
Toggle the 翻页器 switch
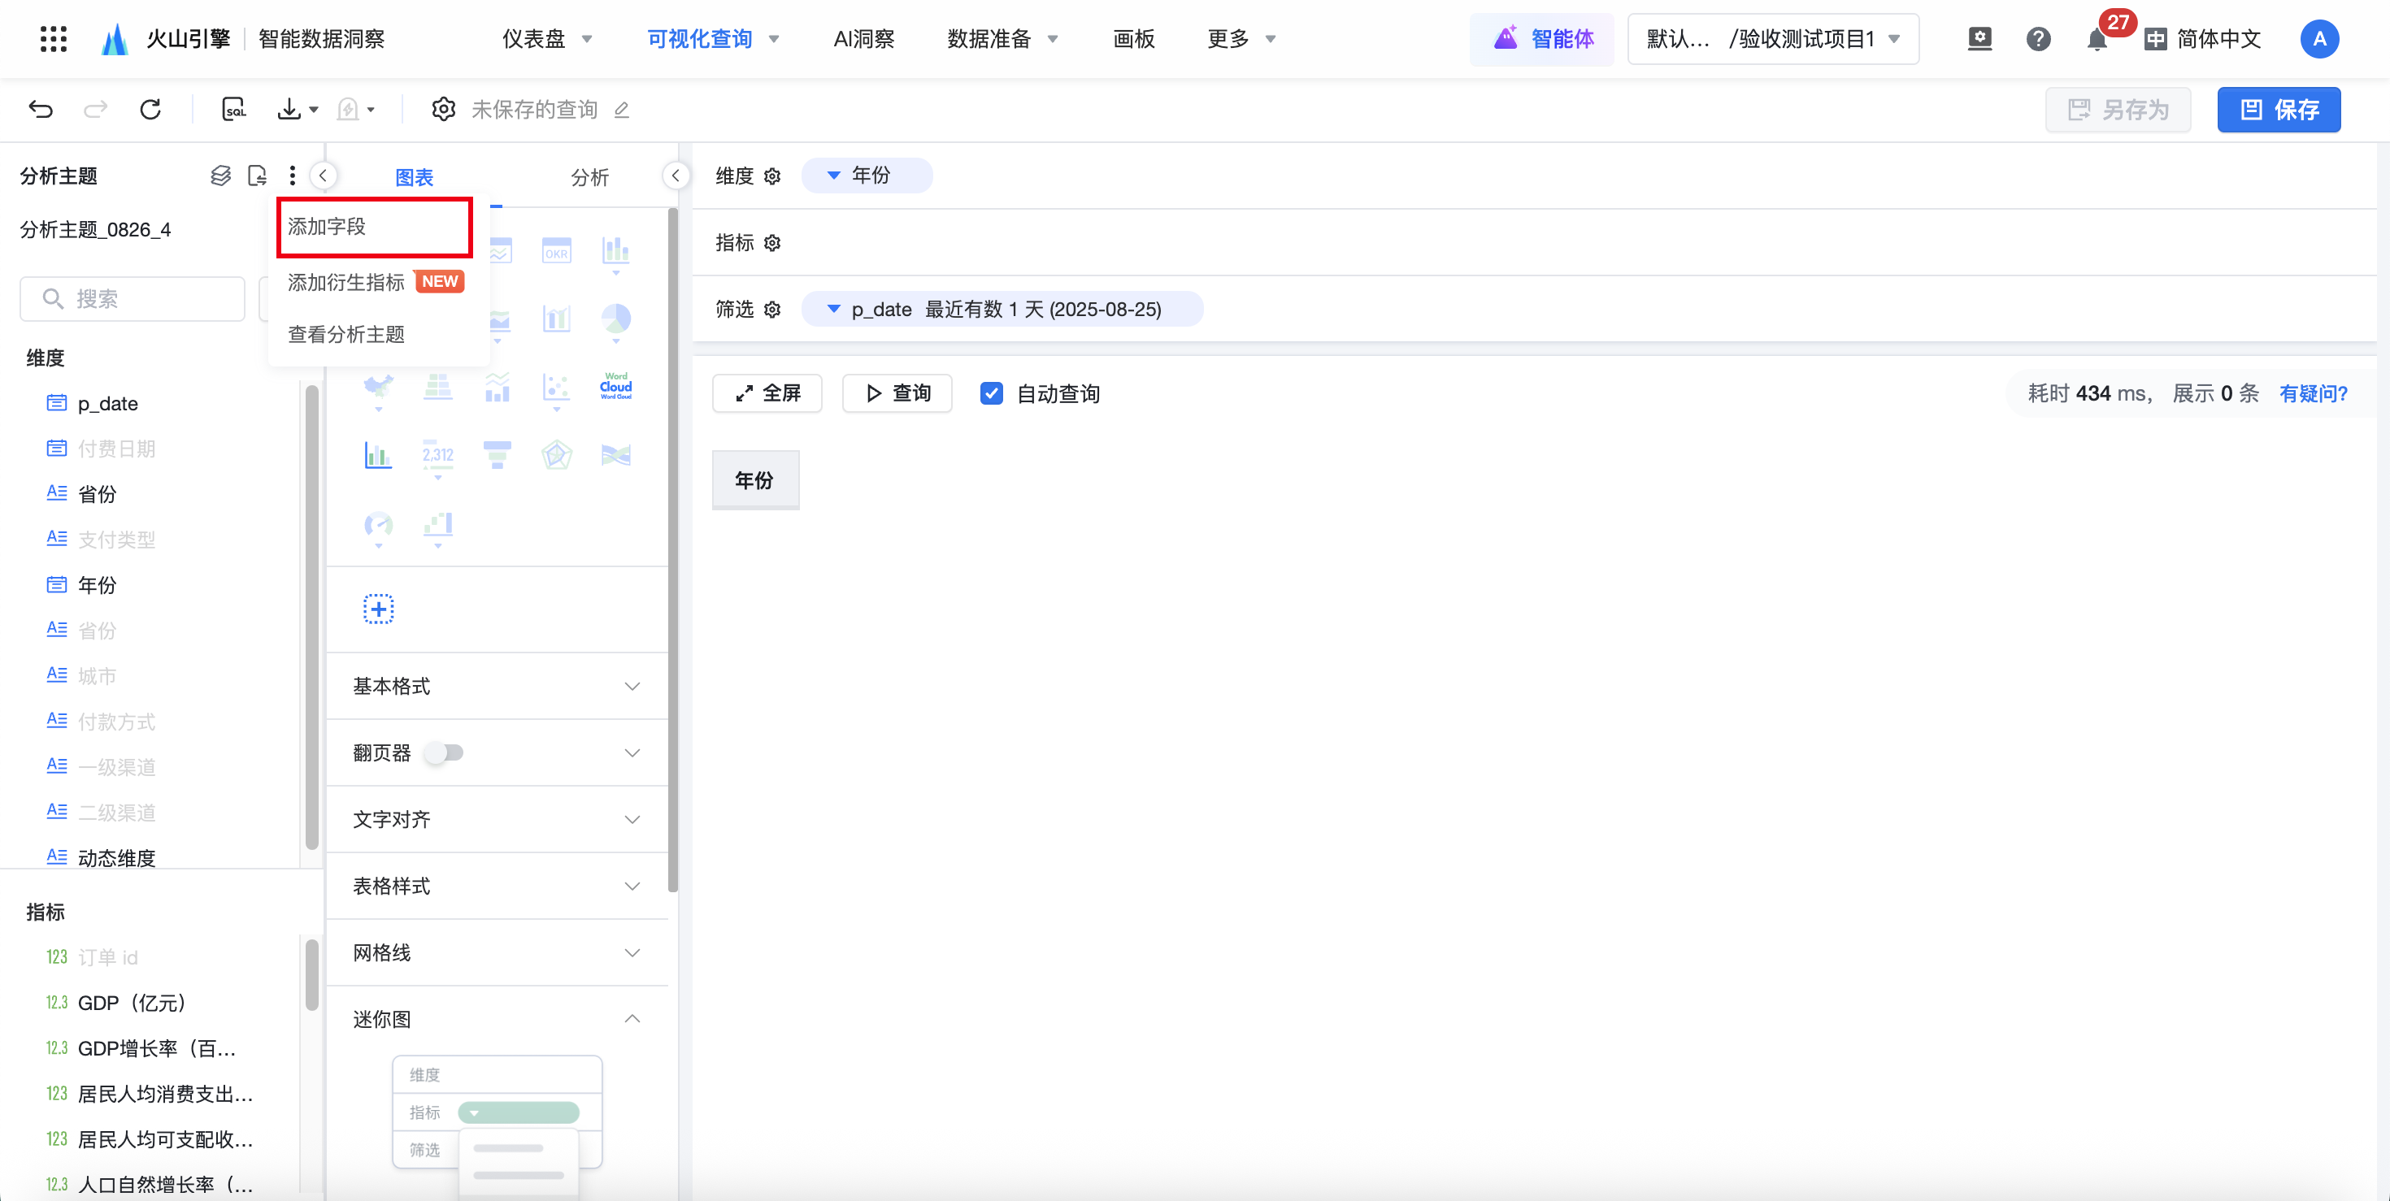click(445, 752)
